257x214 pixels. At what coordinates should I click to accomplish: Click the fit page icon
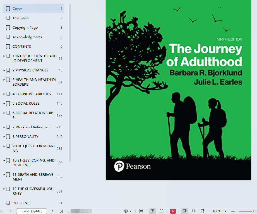194,211
